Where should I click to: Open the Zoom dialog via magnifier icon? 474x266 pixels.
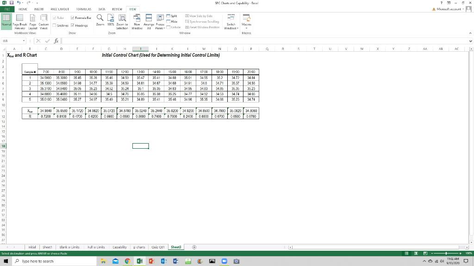[x=100, y=20]
